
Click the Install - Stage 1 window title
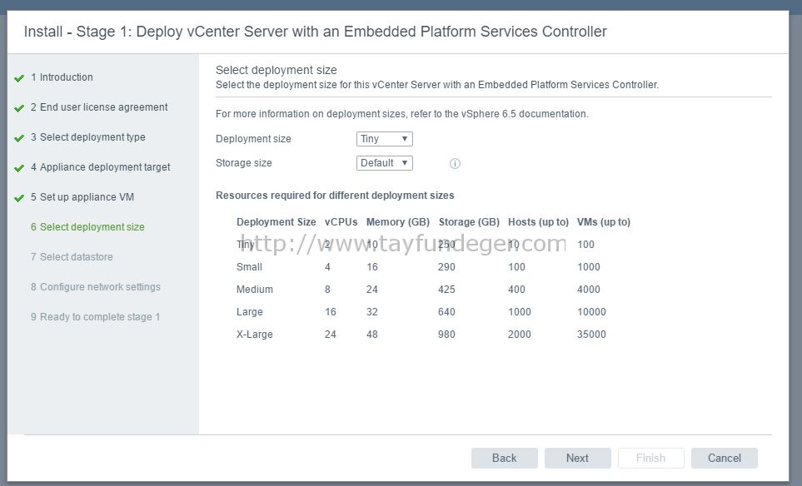[x=315, y=32]
